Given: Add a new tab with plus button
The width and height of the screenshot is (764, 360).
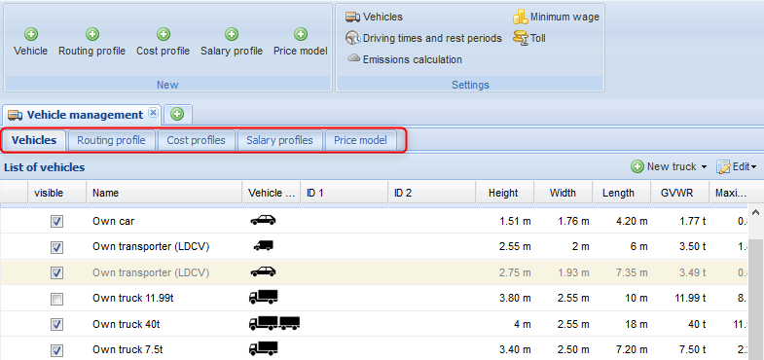Looking at the screenshot, I should pos(178,115).
